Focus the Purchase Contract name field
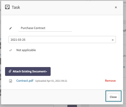Screen dimensions: 126x107 tap(45, 28)
